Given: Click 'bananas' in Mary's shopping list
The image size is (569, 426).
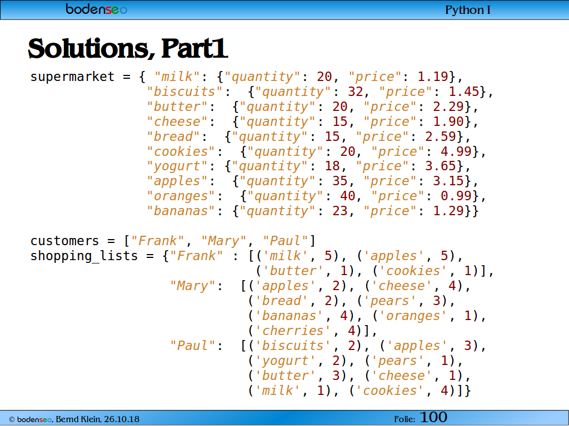Looking at the screenshot, I should point(289,316).
